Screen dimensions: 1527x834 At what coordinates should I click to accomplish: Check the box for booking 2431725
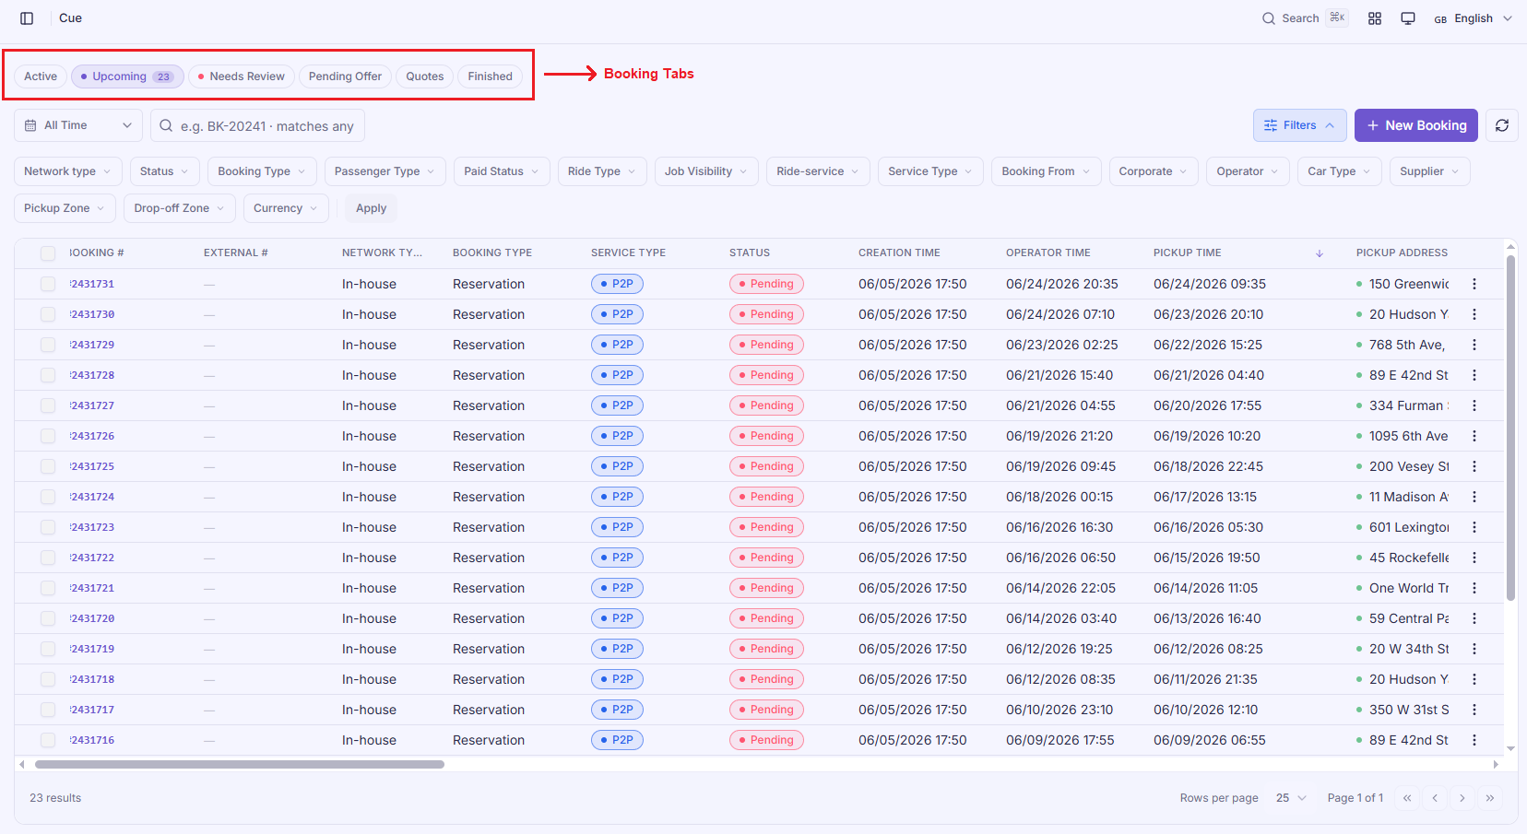click(x=48, y=466)
